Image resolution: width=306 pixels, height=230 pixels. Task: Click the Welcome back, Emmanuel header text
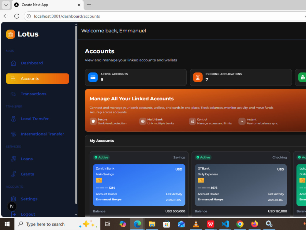click(114, 31)
